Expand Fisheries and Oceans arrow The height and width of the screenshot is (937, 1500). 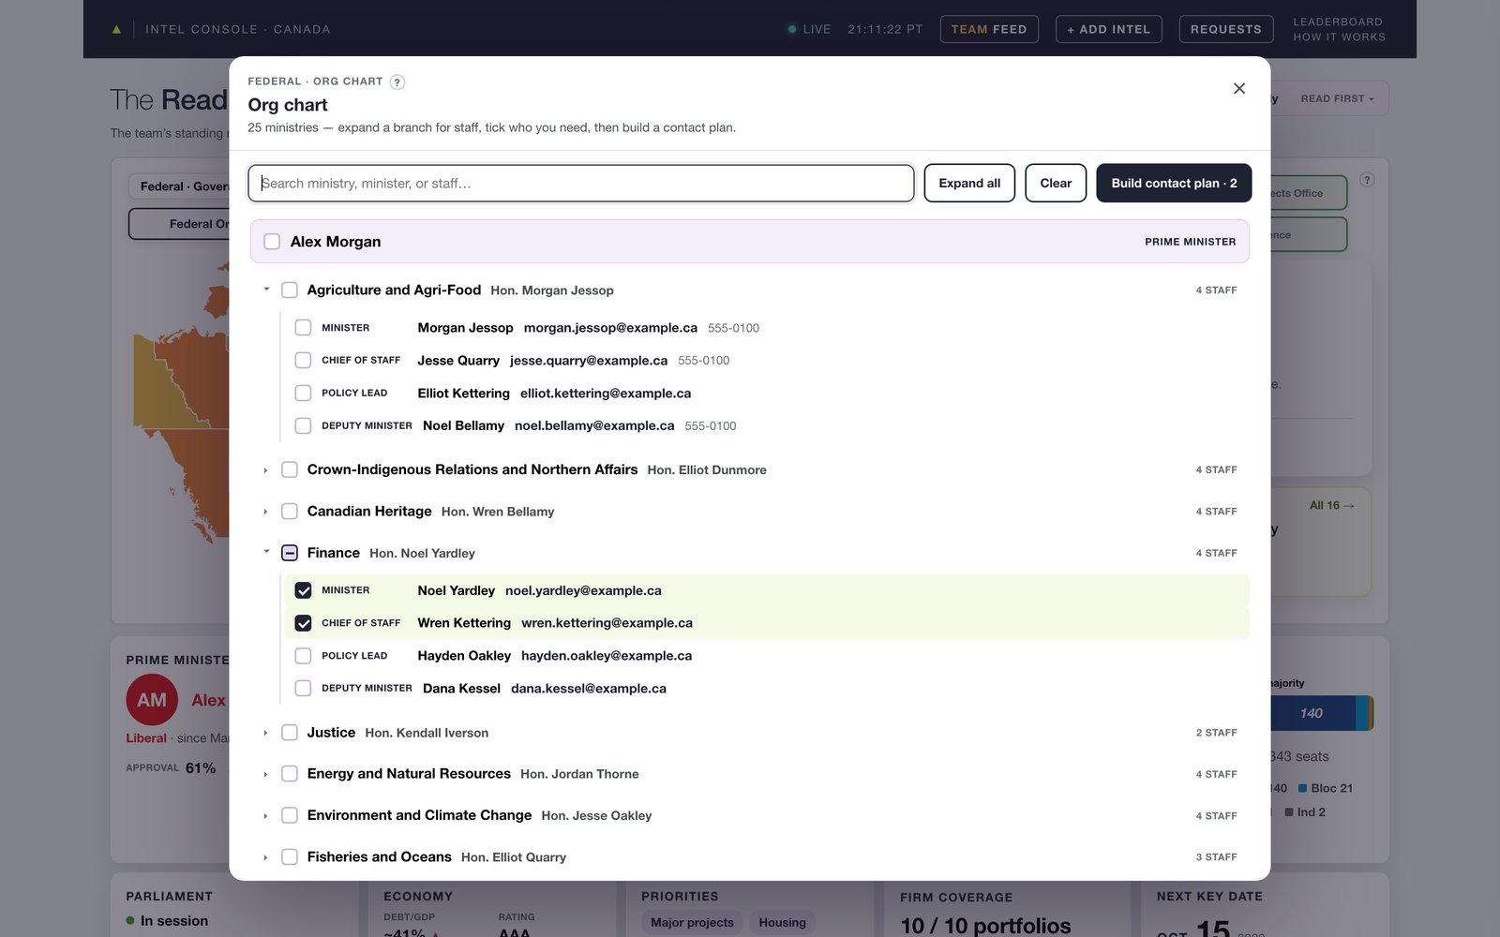pos(266,857)
